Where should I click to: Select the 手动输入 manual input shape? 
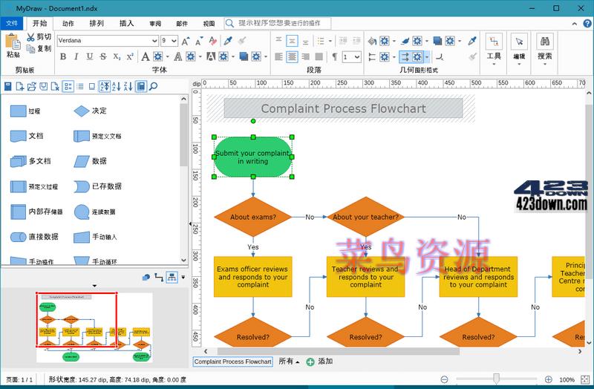(x=95, y=237)
